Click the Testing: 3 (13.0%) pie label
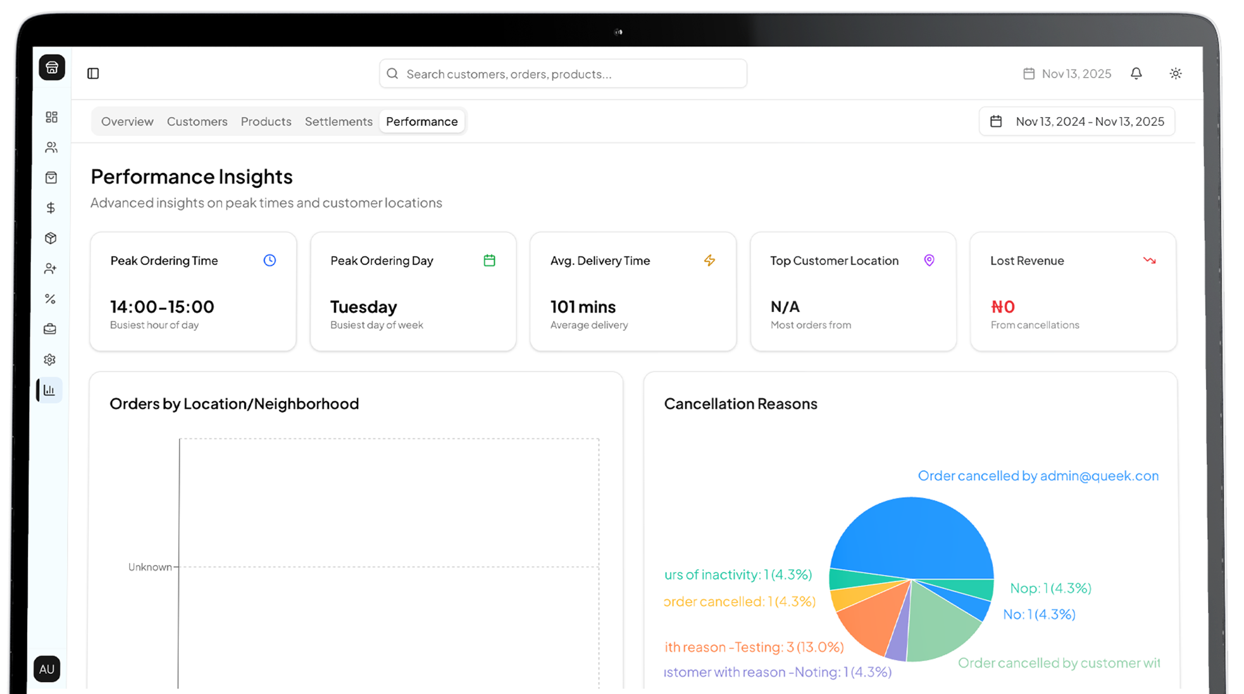1244x694 pixels. [x=754, y=647]
